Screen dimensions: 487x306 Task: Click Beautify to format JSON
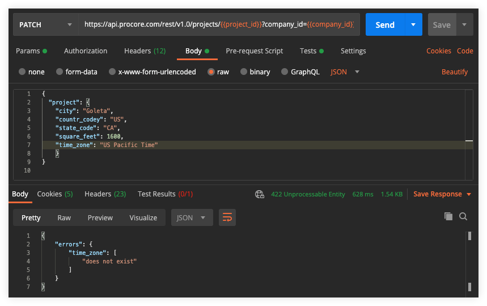pyautogui.click(x=454, y=72)
